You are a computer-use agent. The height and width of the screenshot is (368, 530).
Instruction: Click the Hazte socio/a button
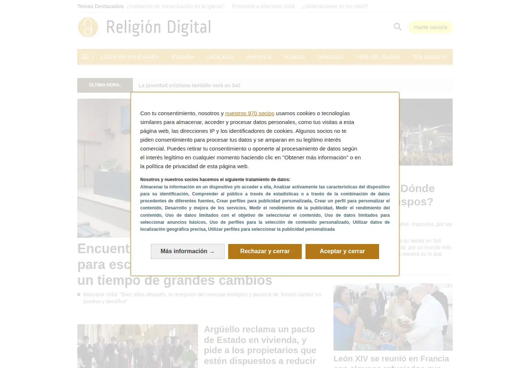click(430, 27)
